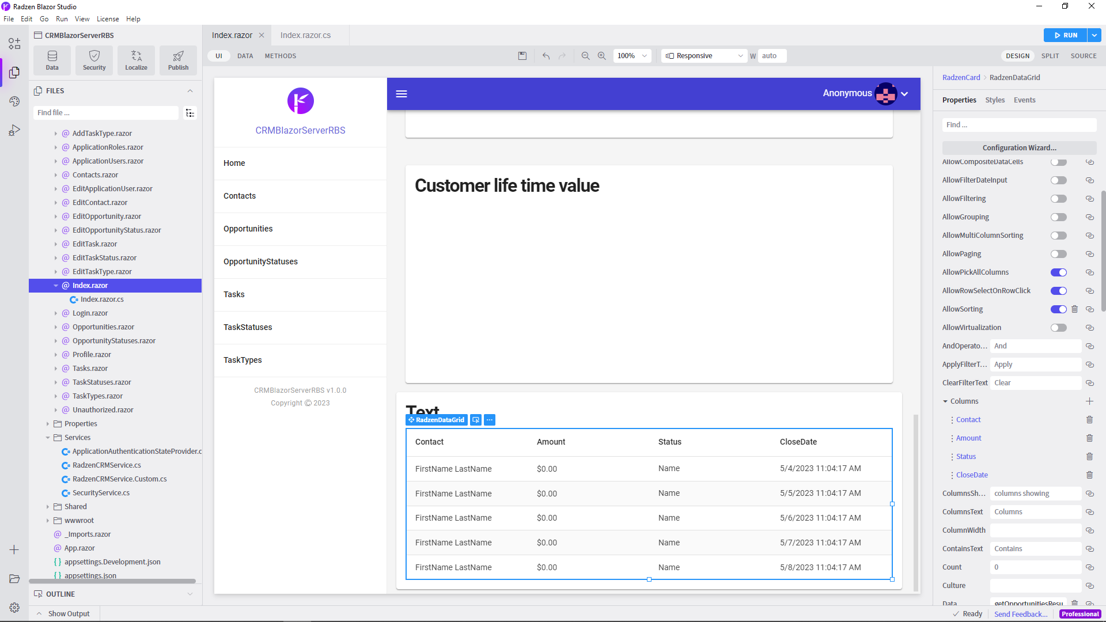Reset AllowSorting with its trash icon
Screen dimensions: 1106x622
1074,309
